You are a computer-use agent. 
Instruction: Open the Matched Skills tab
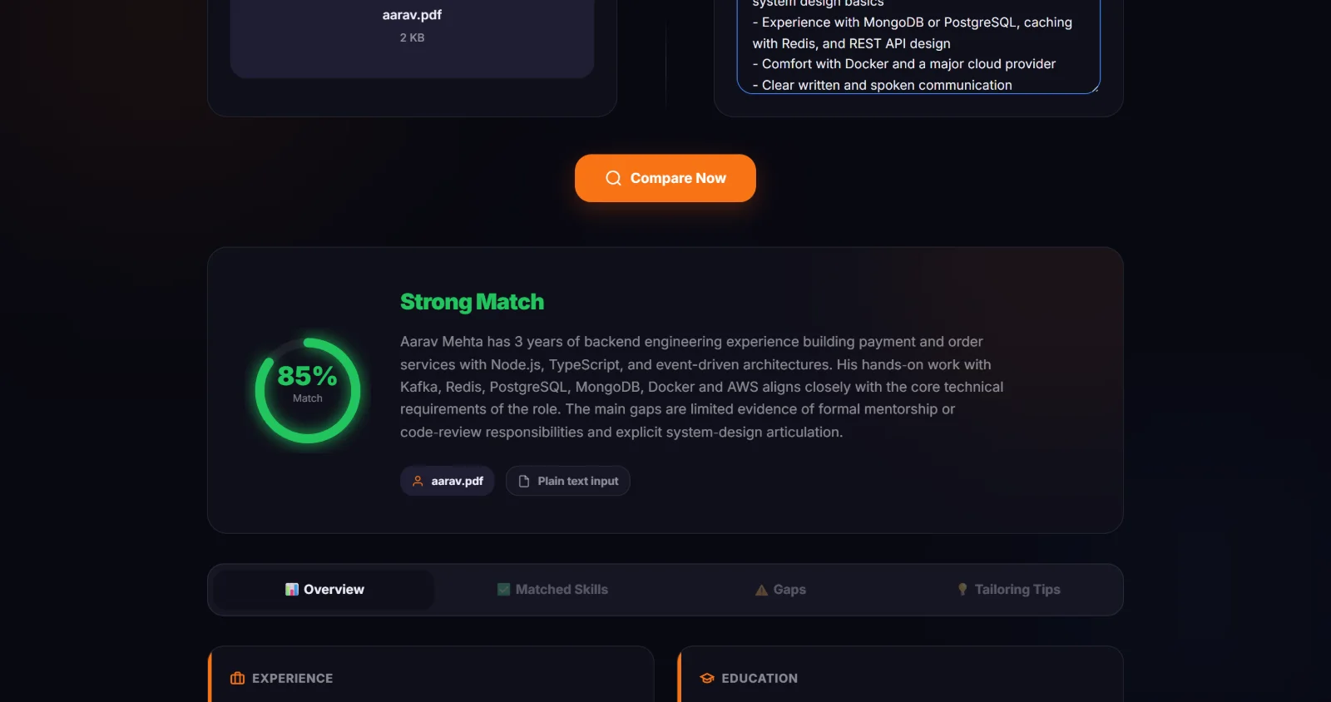coord(552,590)
